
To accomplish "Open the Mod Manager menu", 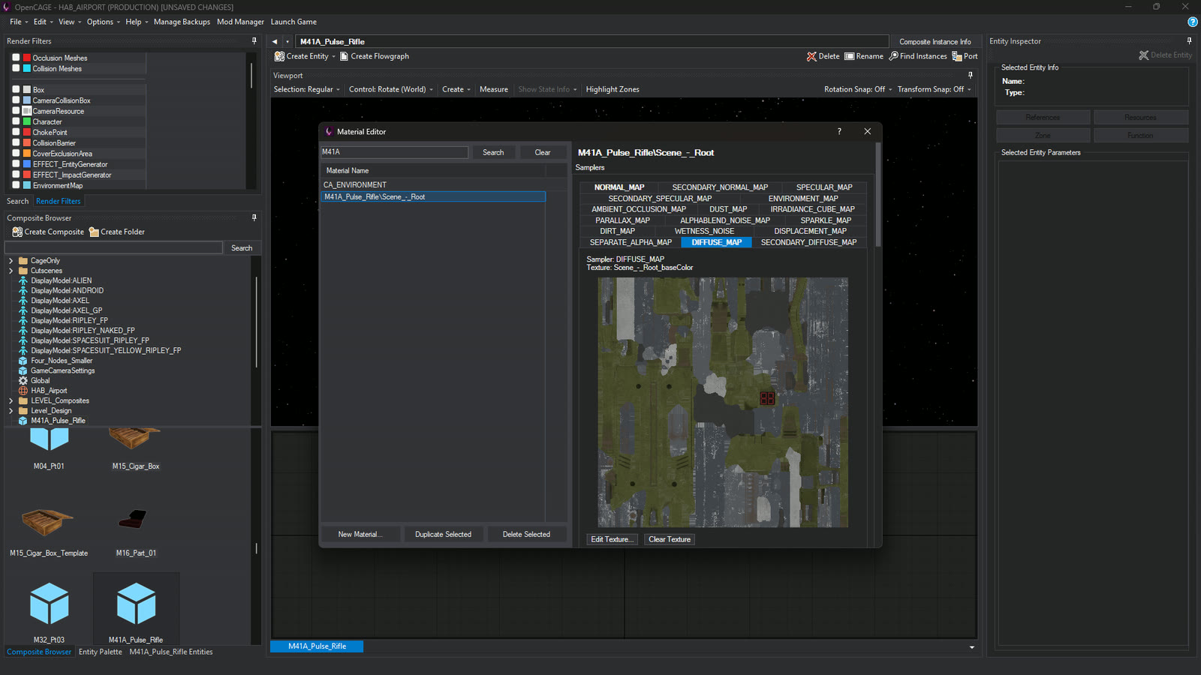I will 240,22.
